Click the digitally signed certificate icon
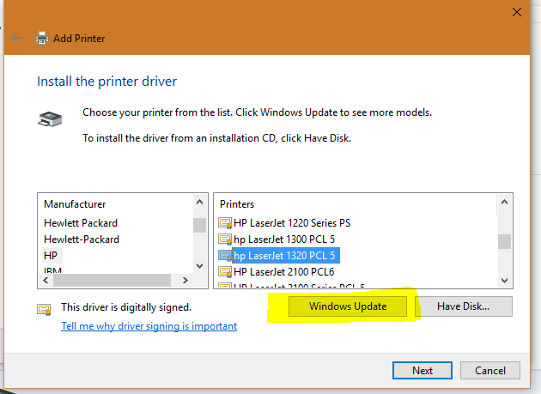The width and height of the screenshot is (541, 394). click(x=44, y=310)
